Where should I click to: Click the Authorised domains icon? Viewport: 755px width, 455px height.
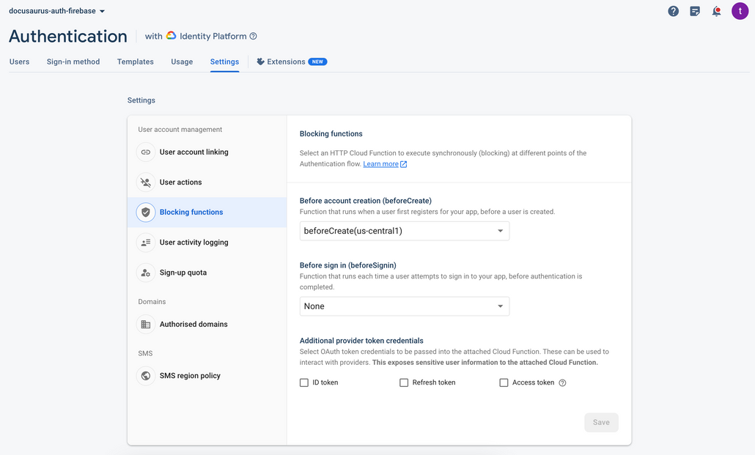click(146, 324)
